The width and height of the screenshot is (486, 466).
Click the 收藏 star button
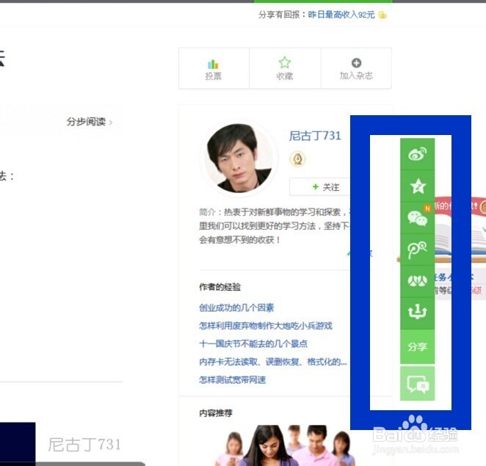coord(285,68)
